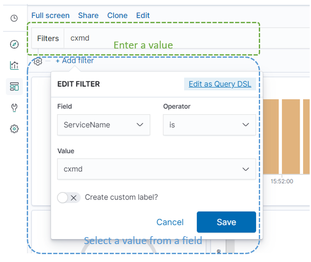
Task: Open Dev Tools wrench icon
Action: 14,108
